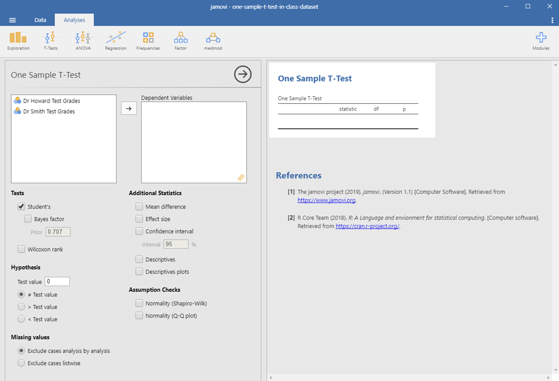Open the Regression analysis menu
The height and width of the screenshot is (381, 559).
[116, 41]
